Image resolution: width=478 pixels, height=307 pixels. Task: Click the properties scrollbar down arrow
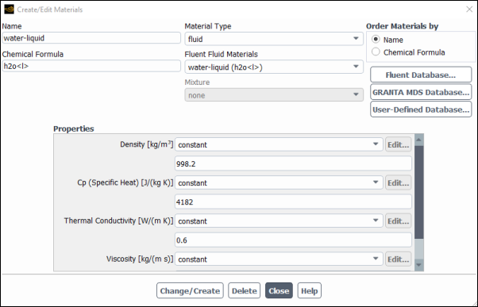tap(419, 265)
